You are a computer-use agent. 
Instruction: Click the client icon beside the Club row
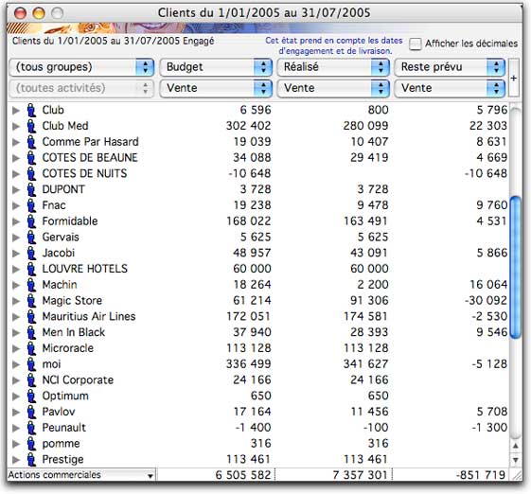coord(31,110)
